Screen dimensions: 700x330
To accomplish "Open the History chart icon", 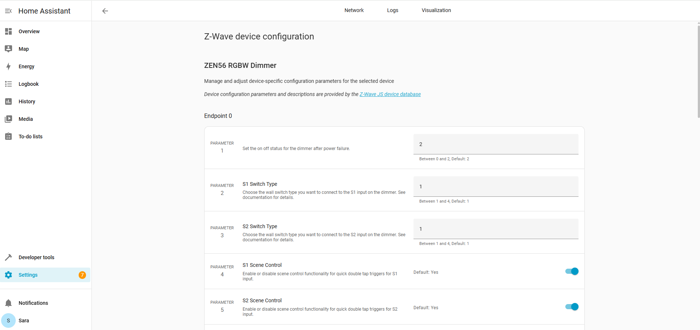I will click(x=8, y=101).
